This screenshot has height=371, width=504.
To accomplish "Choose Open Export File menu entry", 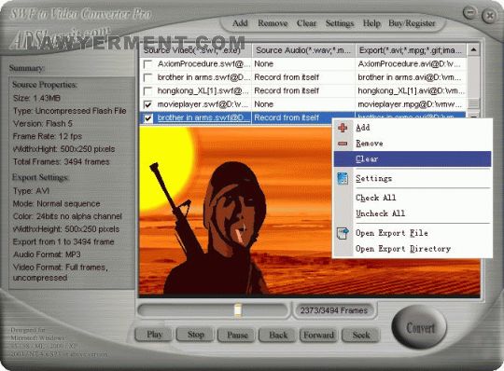I will (413, 233).
